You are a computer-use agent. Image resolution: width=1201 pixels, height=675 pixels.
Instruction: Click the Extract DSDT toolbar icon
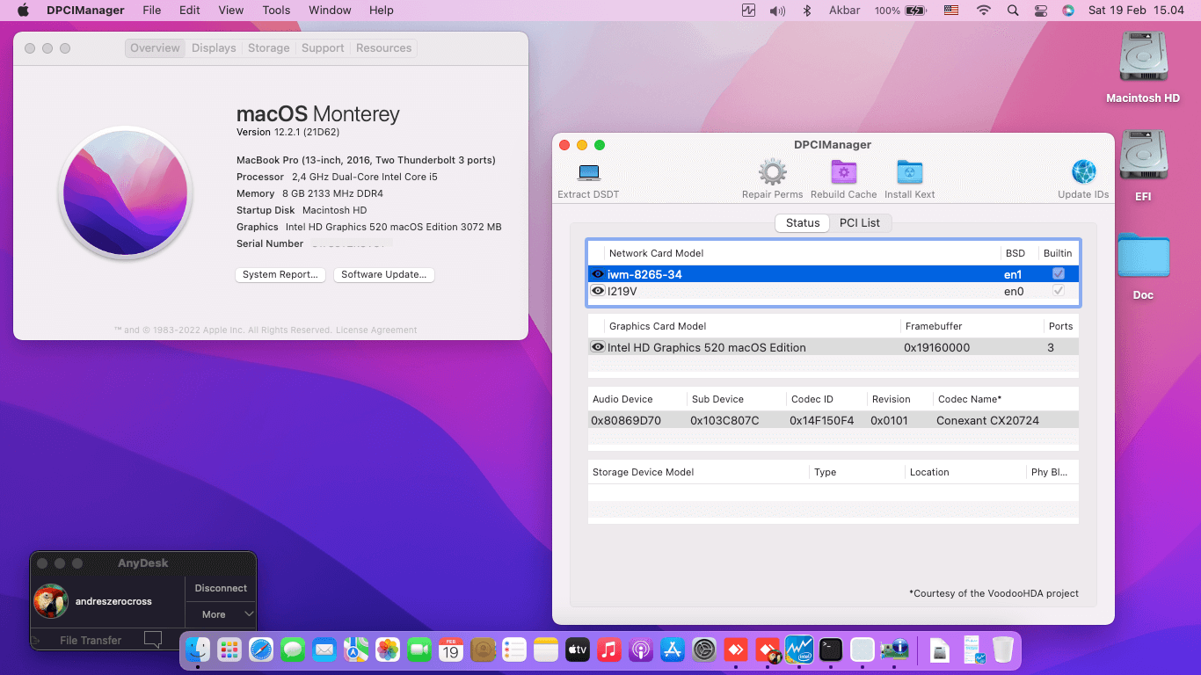(588, 173)
